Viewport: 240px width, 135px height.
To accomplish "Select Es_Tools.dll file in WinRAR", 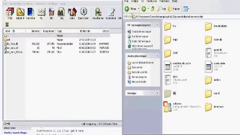I will click(57, 44).
